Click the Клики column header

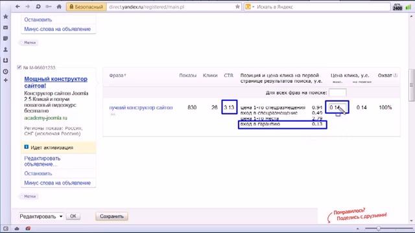210,75
